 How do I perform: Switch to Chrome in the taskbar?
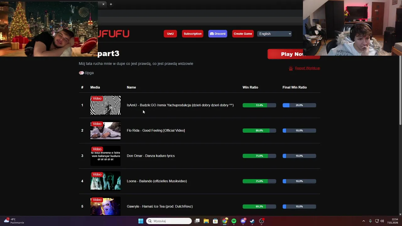pos(225,221)
